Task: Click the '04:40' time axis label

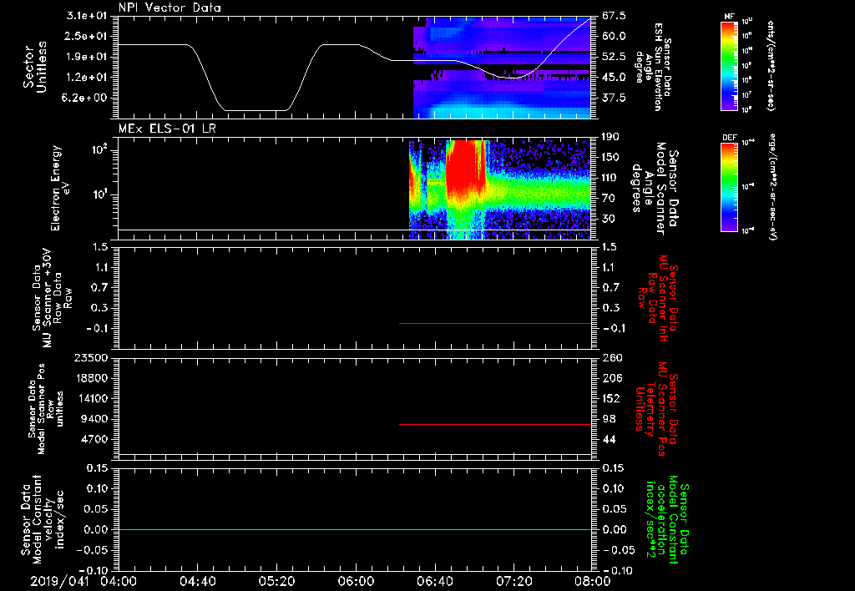Action: 198,581
